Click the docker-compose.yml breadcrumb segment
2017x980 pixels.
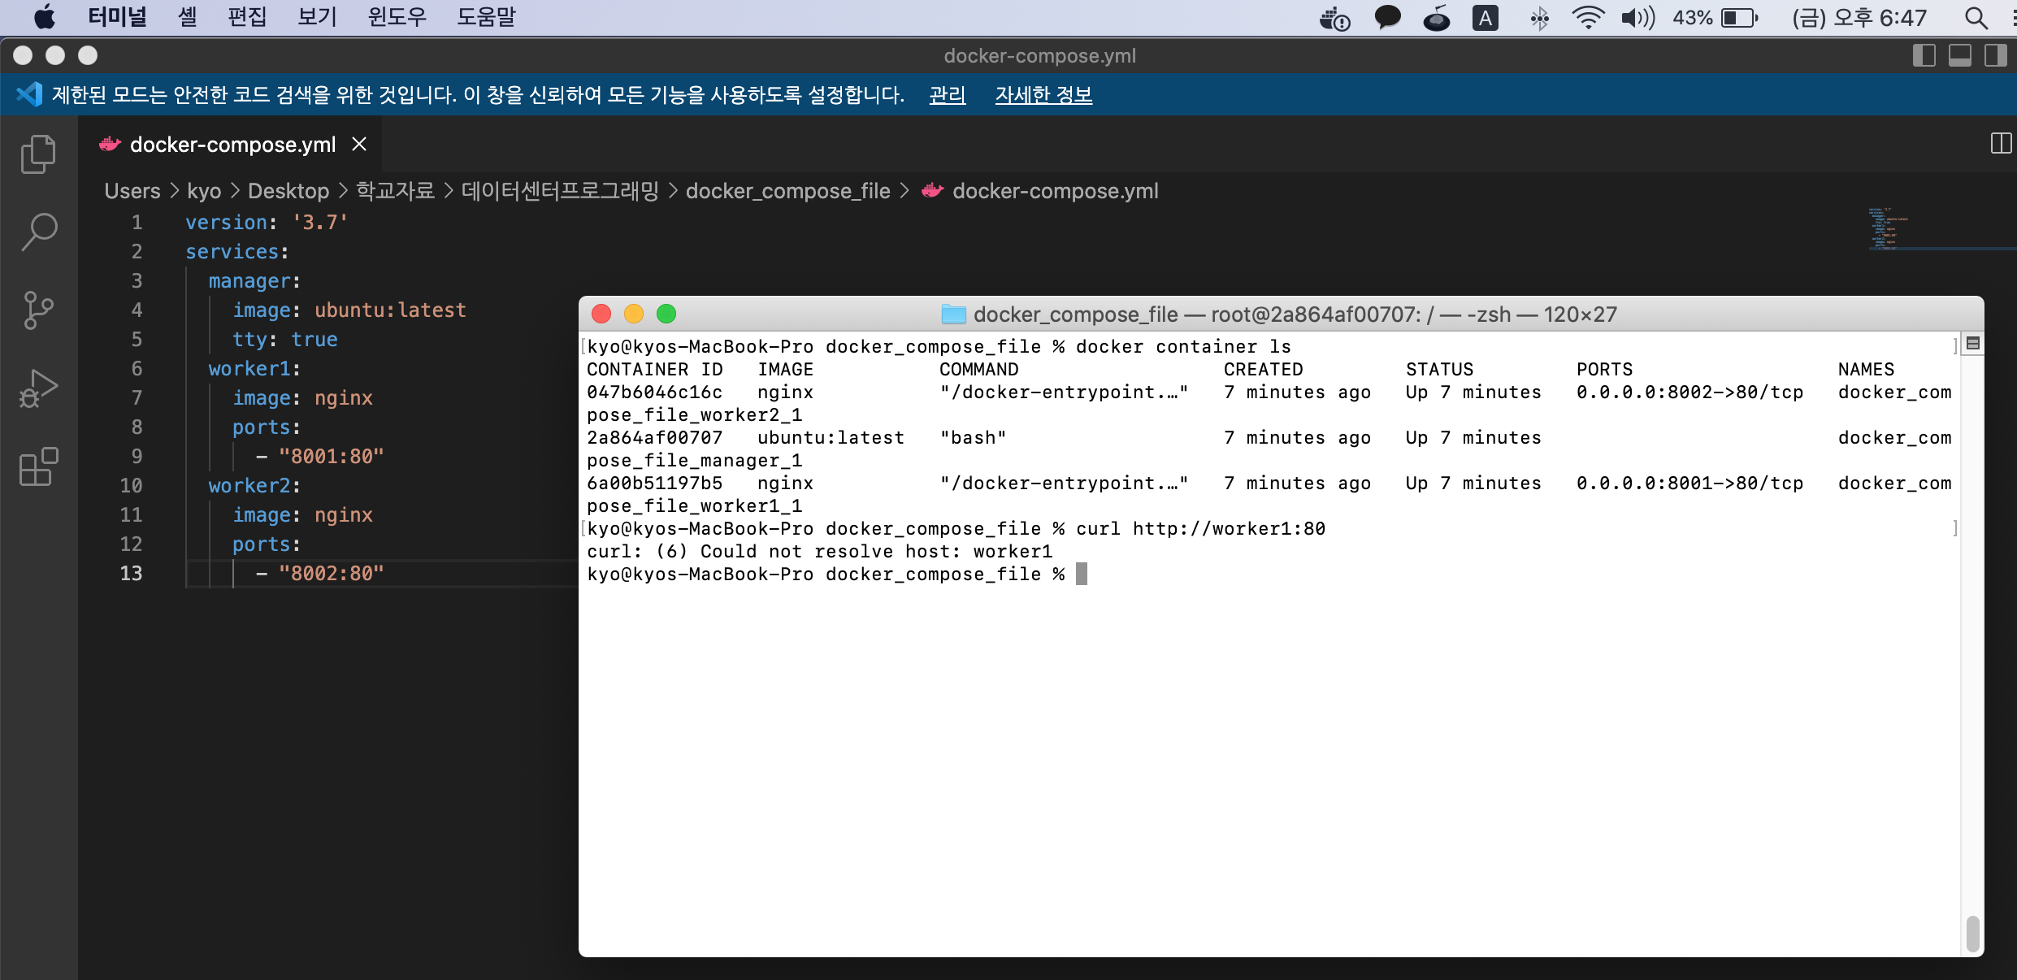[1055, 191]
